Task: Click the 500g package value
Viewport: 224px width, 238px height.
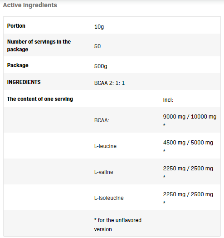Action: [x=101, y=66]
